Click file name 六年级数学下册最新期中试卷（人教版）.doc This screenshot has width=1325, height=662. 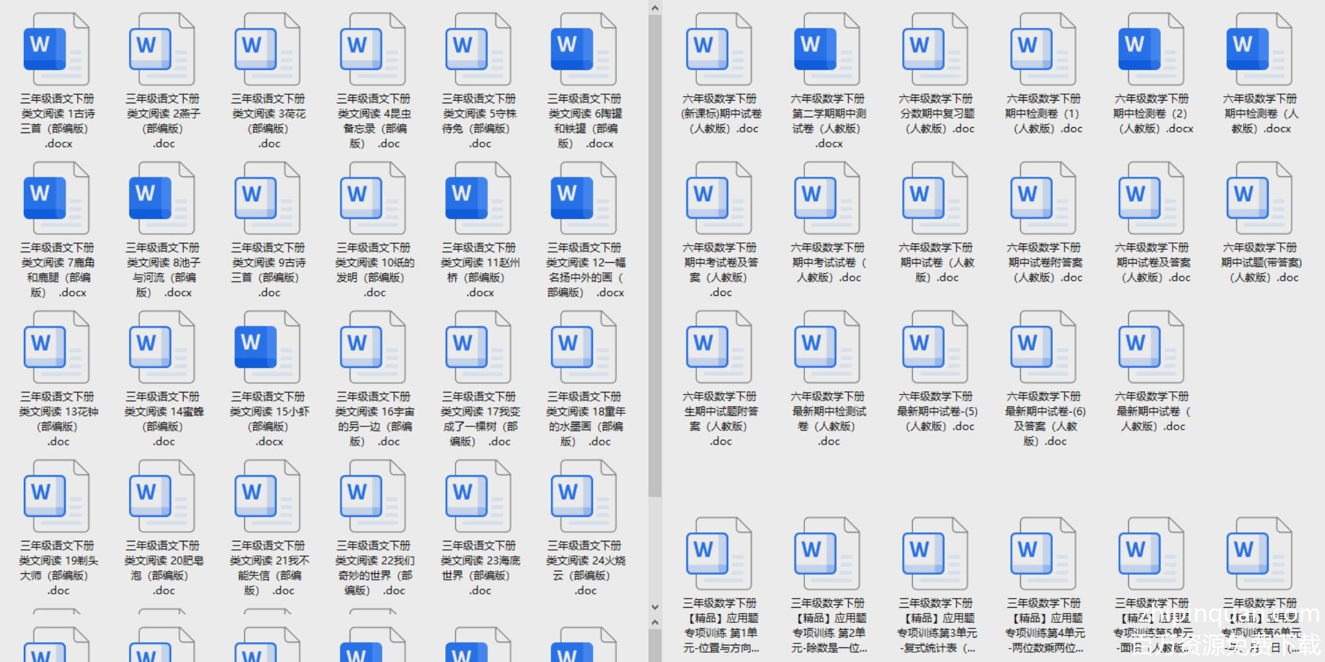click(x=1152, y=412)
